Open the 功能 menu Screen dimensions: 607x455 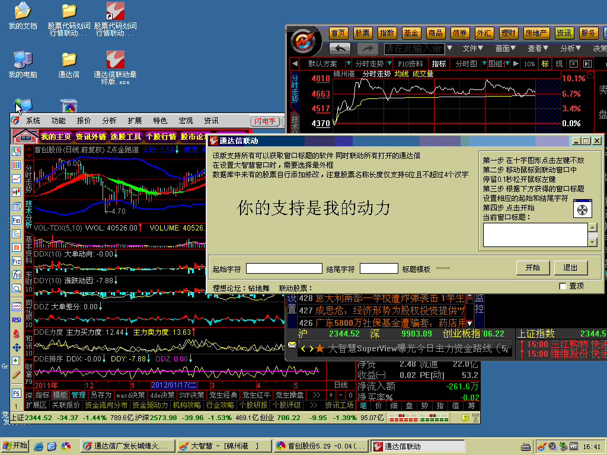pos(58,121)
